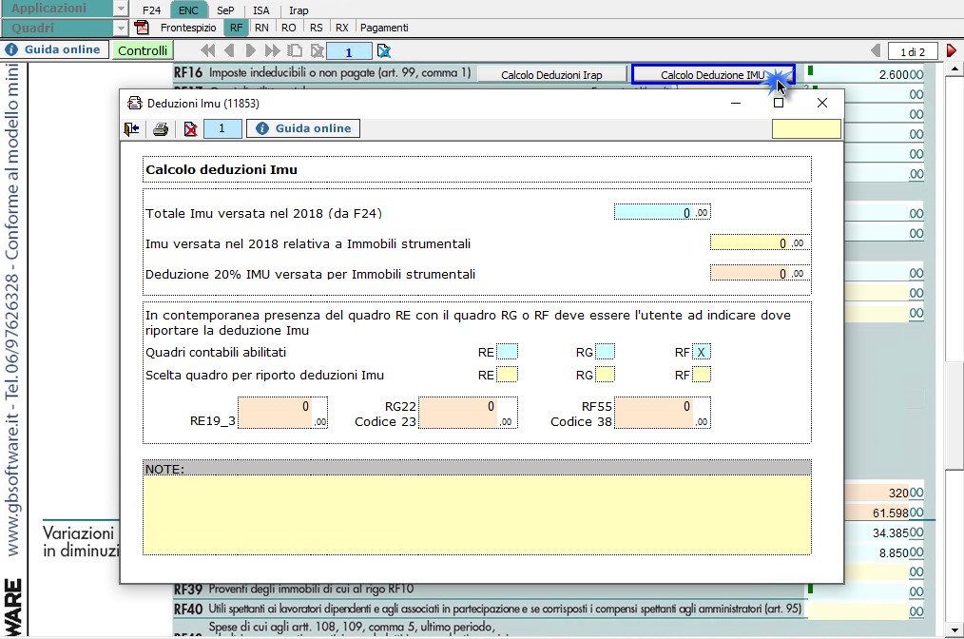Maximize the Deduzioni Imu window

click(779, 103)
